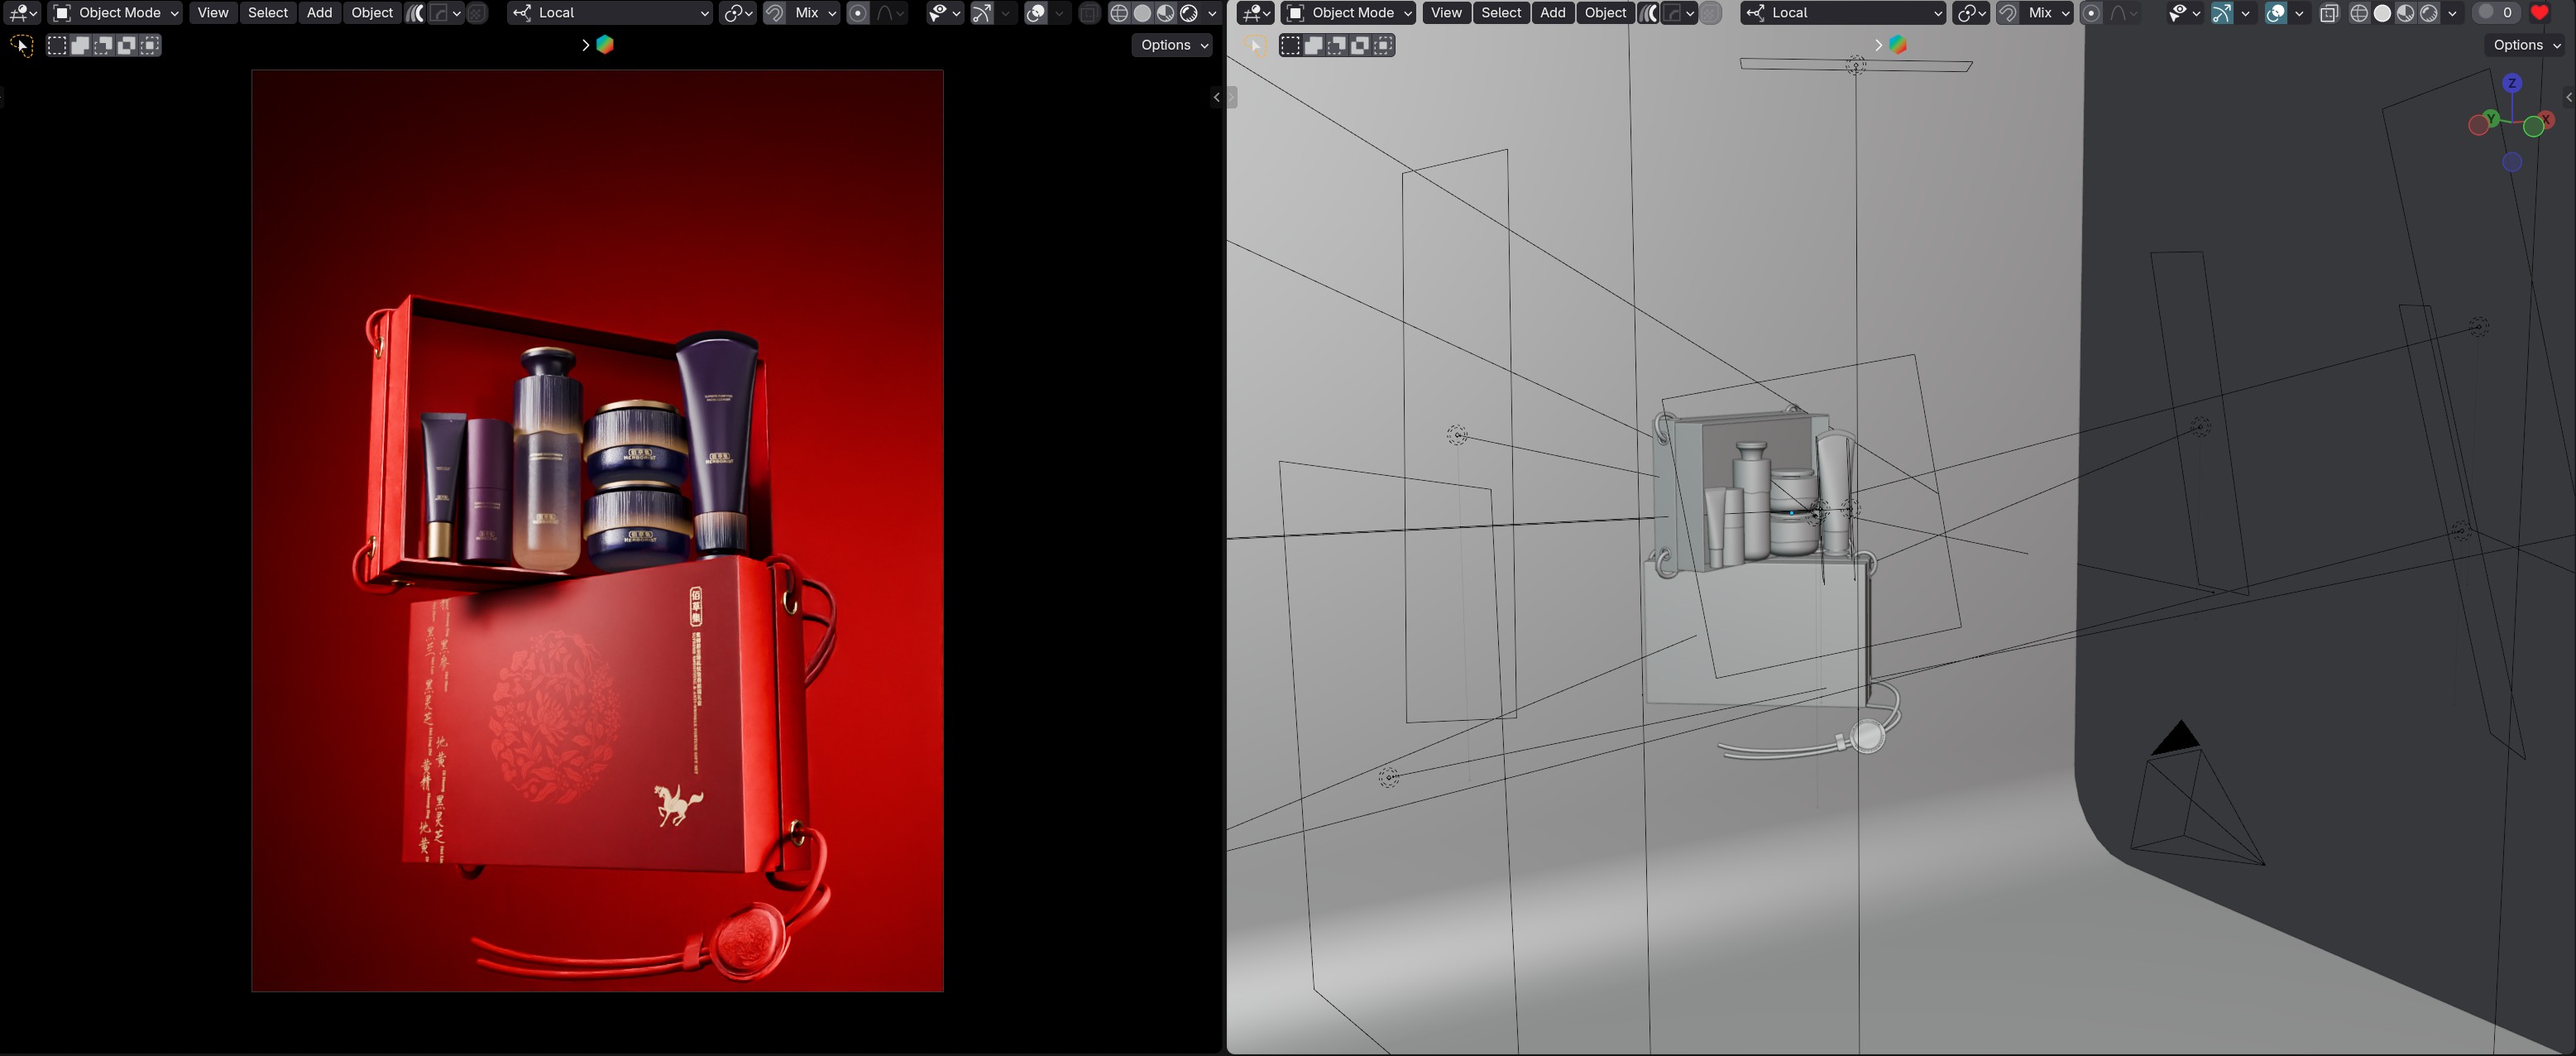The image size is (2576, 1056).
Task: Toggle X-ray mode in right viewport
Action: click(2329, 13)
